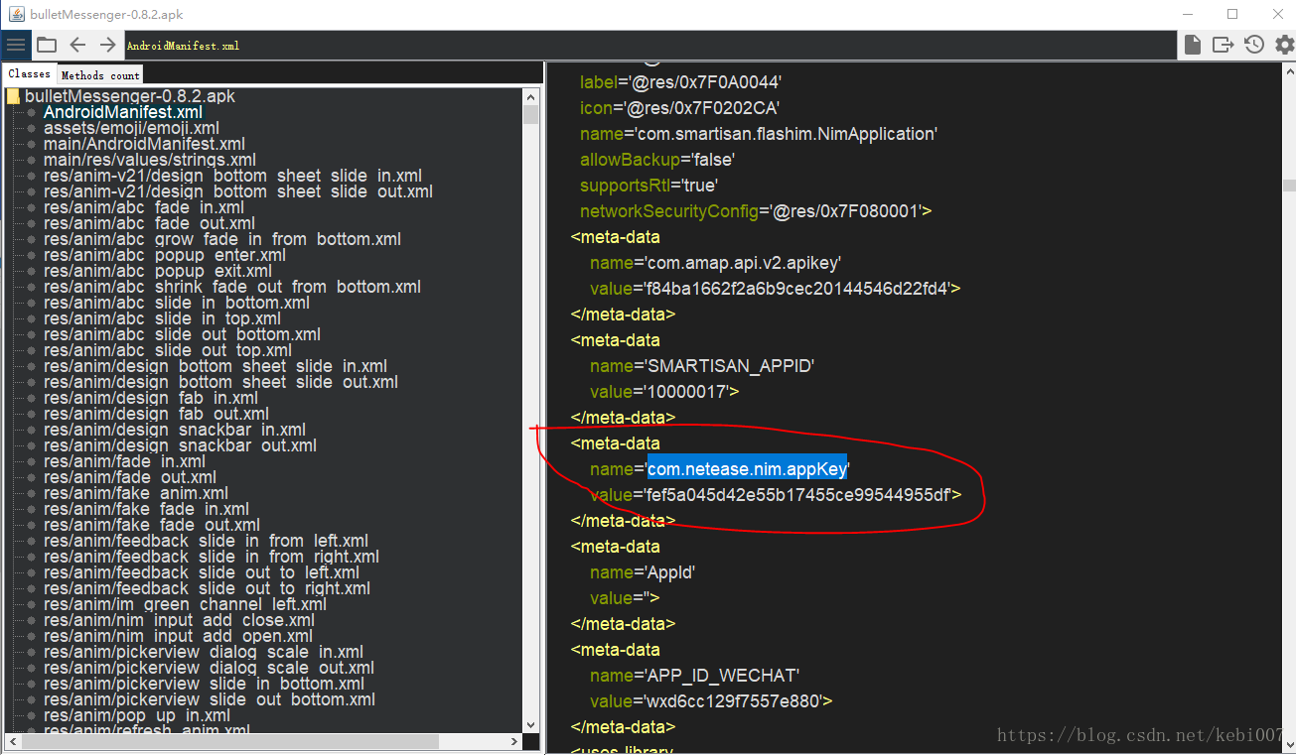Select res/anim/pickerview slide in bottom.xml
The width and height of the screenshot is (1296, 755).
[x=204, y=684]
